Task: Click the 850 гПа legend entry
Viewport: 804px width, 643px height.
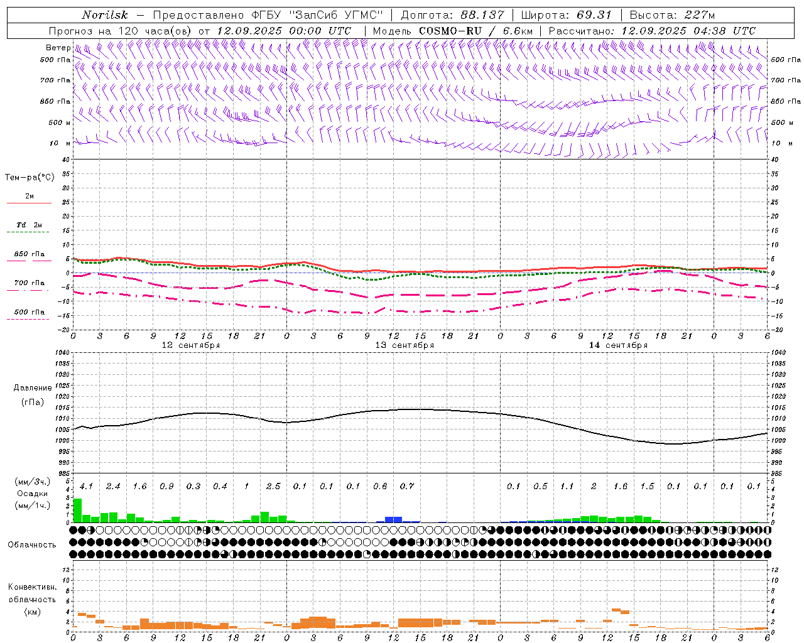Action: click(x=29, y=257)
